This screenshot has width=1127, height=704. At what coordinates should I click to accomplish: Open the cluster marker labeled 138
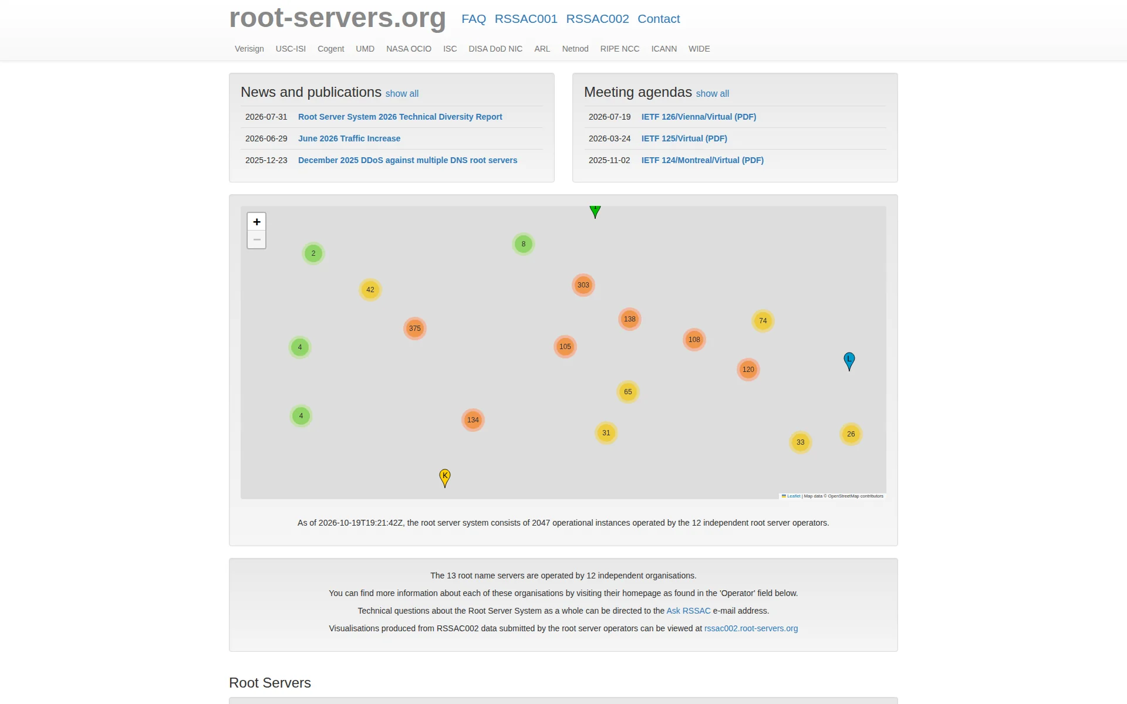630,319
